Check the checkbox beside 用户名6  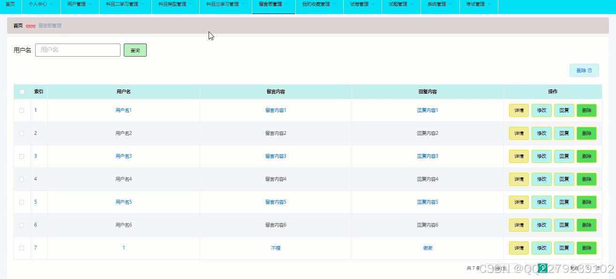coord(22,225)
